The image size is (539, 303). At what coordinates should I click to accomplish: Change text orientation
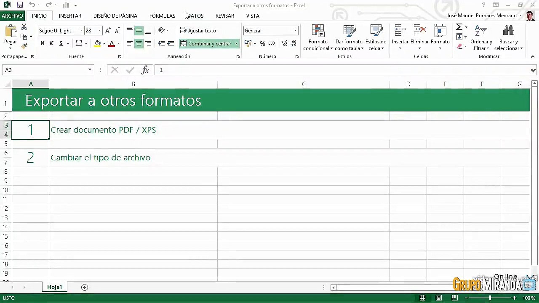[161, 30]
